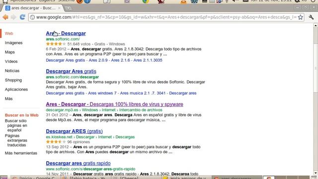318x179 pixels.
Task: Click the '96 opiniones' rating text
Action: pos(79,142)
